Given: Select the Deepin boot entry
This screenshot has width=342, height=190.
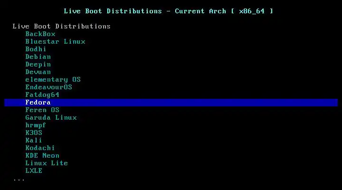Looking at the screenshot, I should [38, 64].
